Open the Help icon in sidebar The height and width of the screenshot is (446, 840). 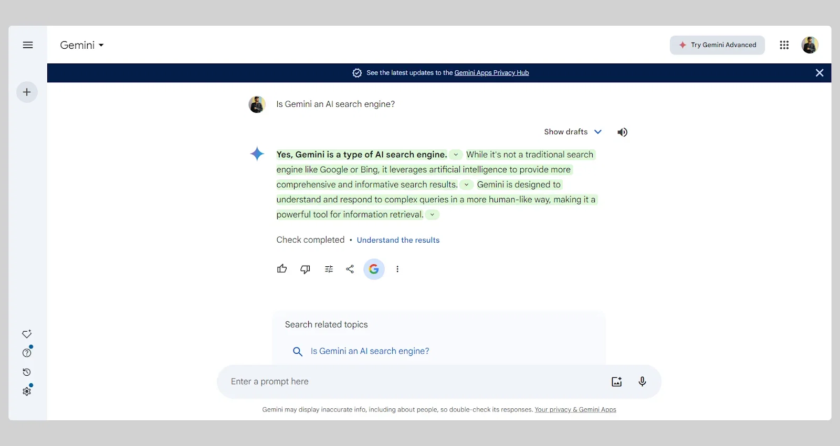(x=27, y=353)
